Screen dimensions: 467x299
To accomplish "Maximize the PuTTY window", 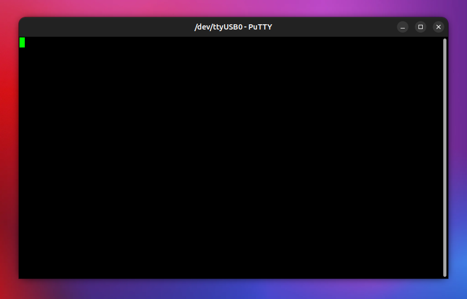I will [x=421, y=27].
